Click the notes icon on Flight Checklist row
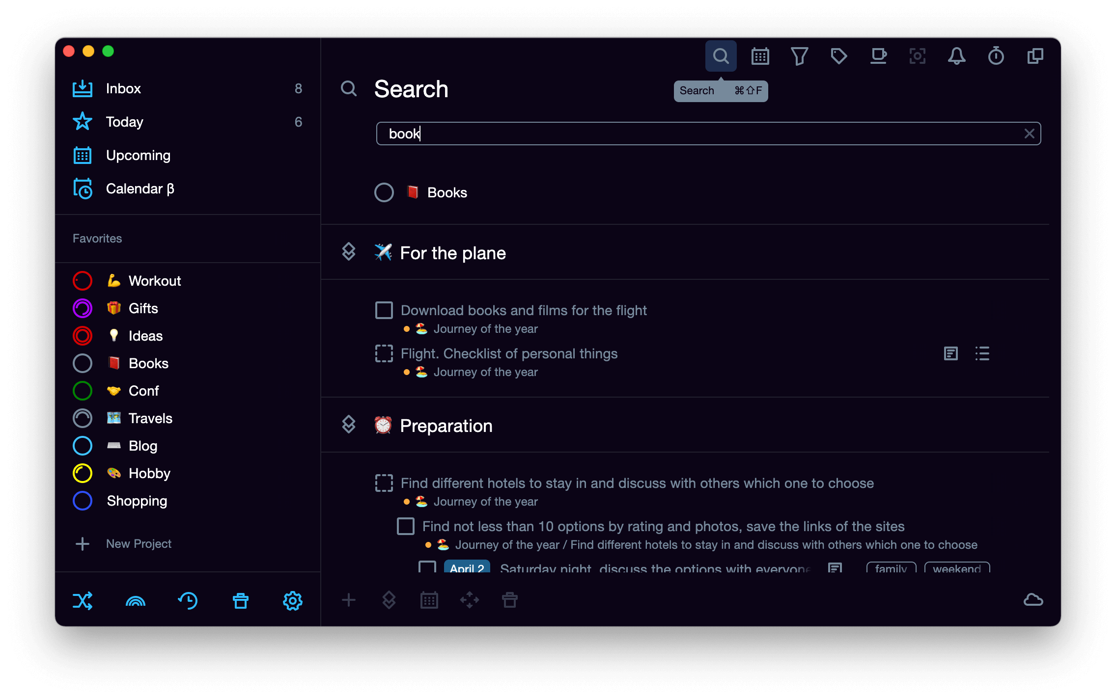 [951, 353]
